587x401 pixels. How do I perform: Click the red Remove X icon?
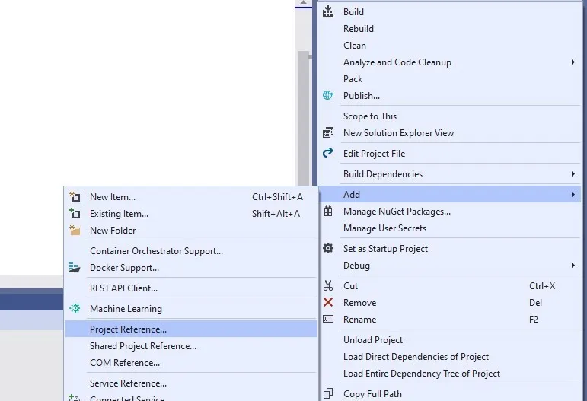(328, 302)
